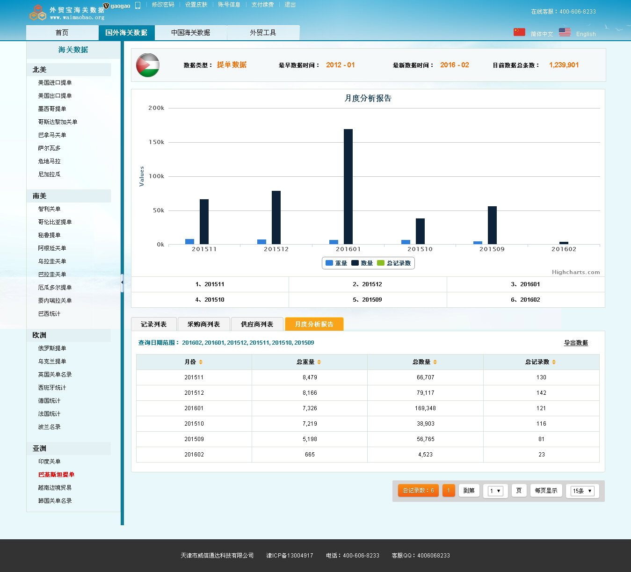Image resolution: width=631 pixels, height=572 pixels.
Task: Open 巴西统计 in sidebar
Action: click(x=49, y=314)
